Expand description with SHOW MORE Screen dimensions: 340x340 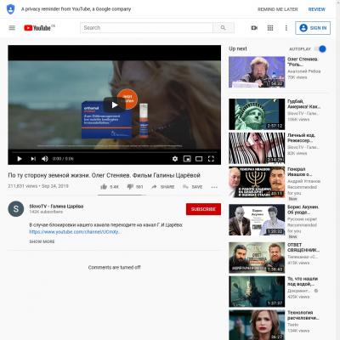pos(42,241)
